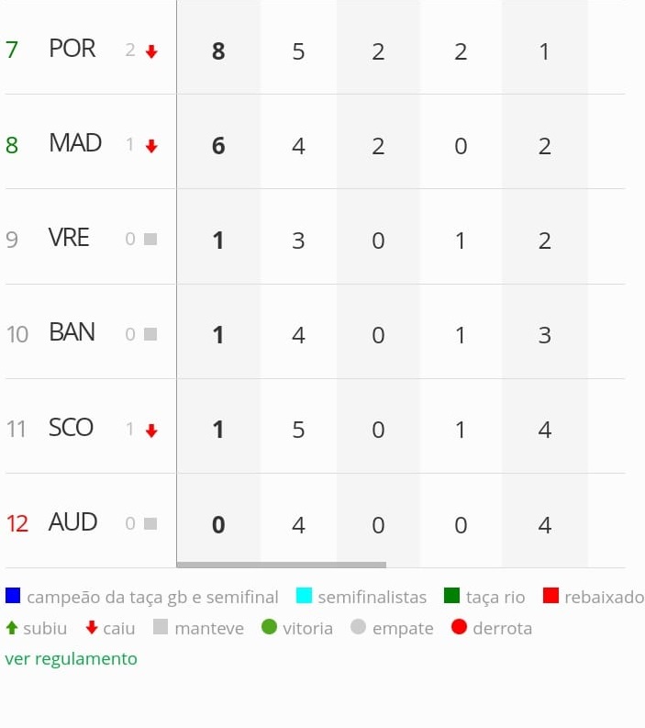Click the horizontal scrollbar under the table
The image size is (645, 728).
[281, 565]
